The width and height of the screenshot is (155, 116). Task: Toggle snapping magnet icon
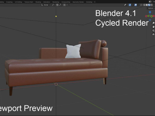[x=57, y=5]
